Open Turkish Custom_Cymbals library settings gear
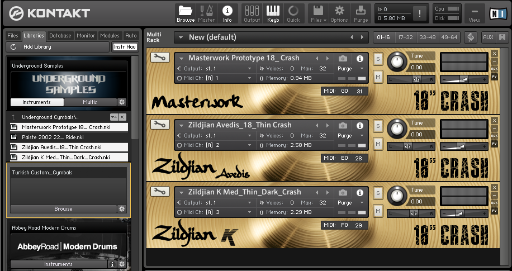 [122, 209]
